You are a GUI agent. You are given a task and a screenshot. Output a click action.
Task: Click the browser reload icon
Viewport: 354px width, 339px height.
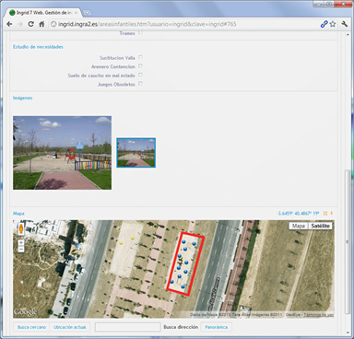tap(30, 24)
